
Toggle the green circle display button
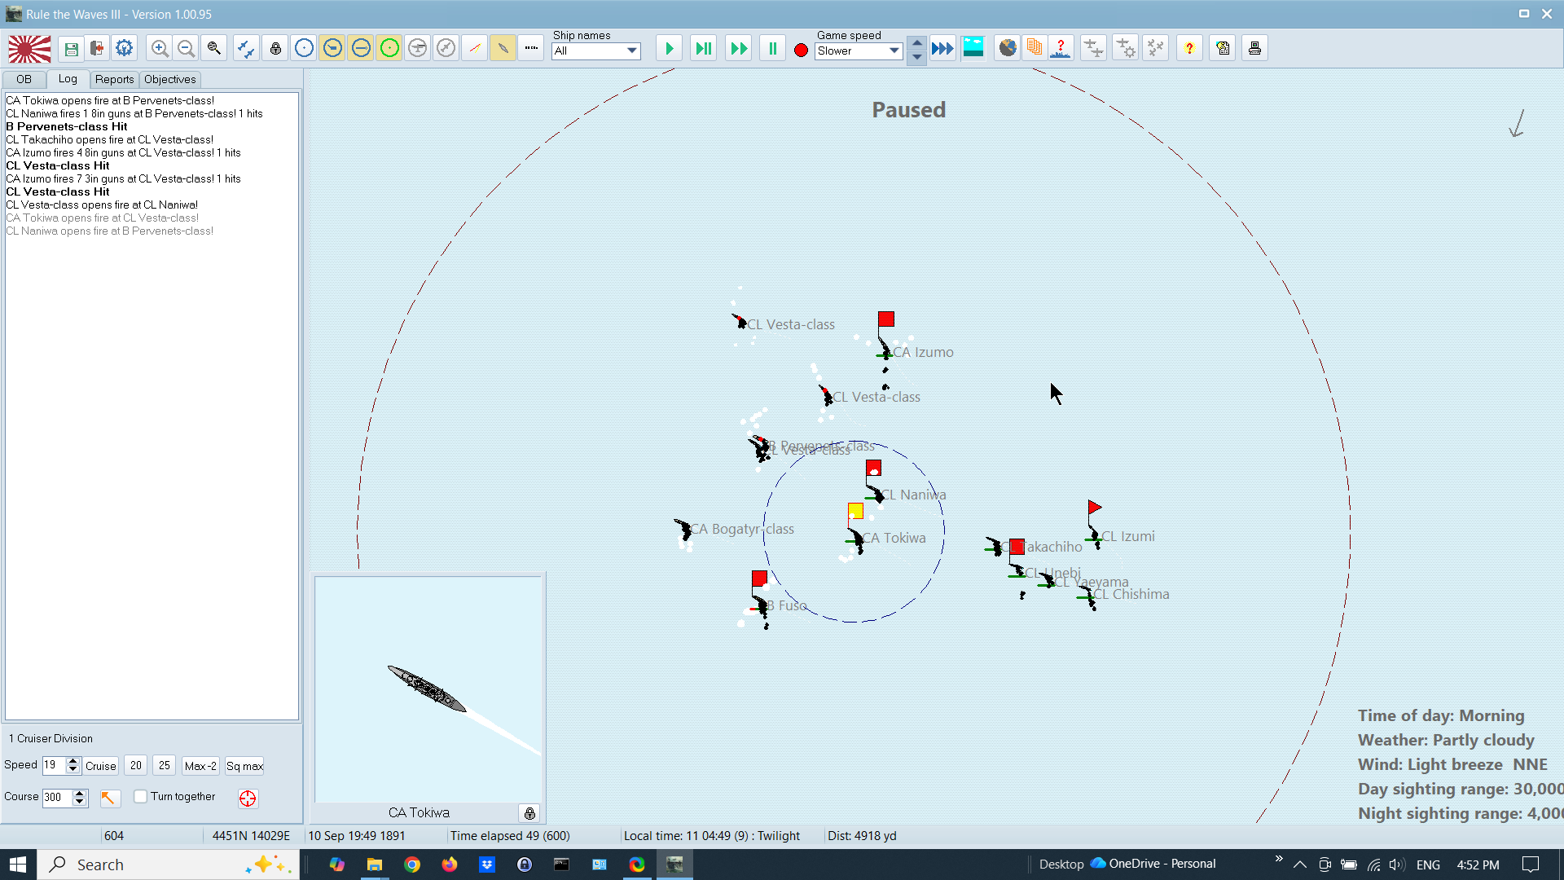pos(389,49)
